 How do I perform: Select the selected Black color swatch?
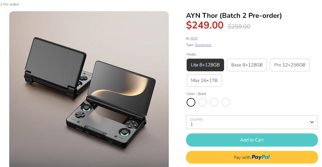pos(191,102)
